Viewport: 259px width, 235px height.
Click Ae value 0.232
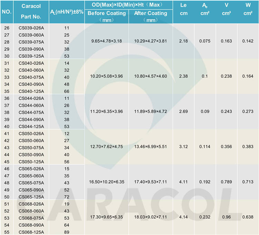[205, 217]
